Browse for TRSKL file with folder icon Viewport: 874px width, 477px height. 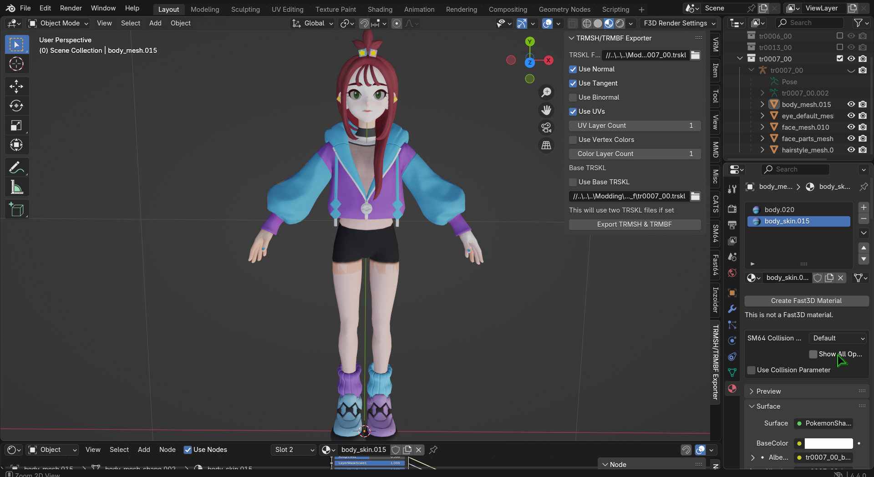click(x=695, y=55)
